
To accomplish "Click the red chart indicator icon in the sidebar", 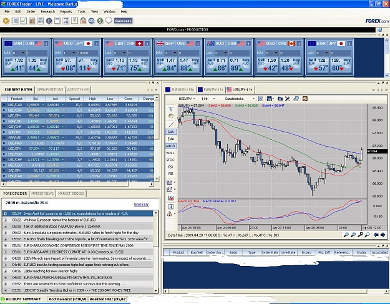I will (171, 198).
